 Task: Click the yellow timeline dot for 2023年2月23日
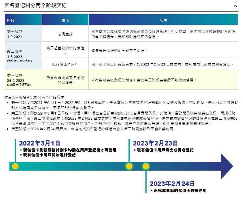click(x=129, y=166)
